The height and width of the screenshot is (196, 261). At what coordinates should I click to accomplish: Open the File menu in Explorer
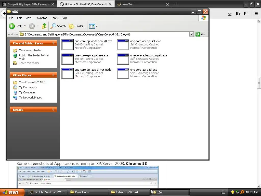point(11,18)
